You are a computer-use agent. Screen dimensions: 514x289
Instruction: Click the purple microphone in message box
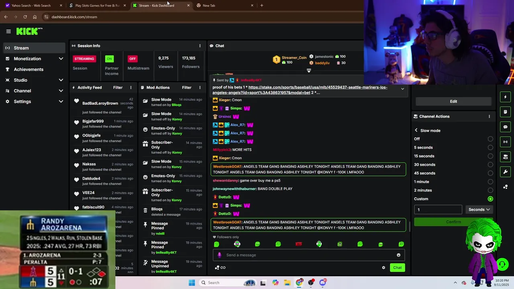(219, 255)
